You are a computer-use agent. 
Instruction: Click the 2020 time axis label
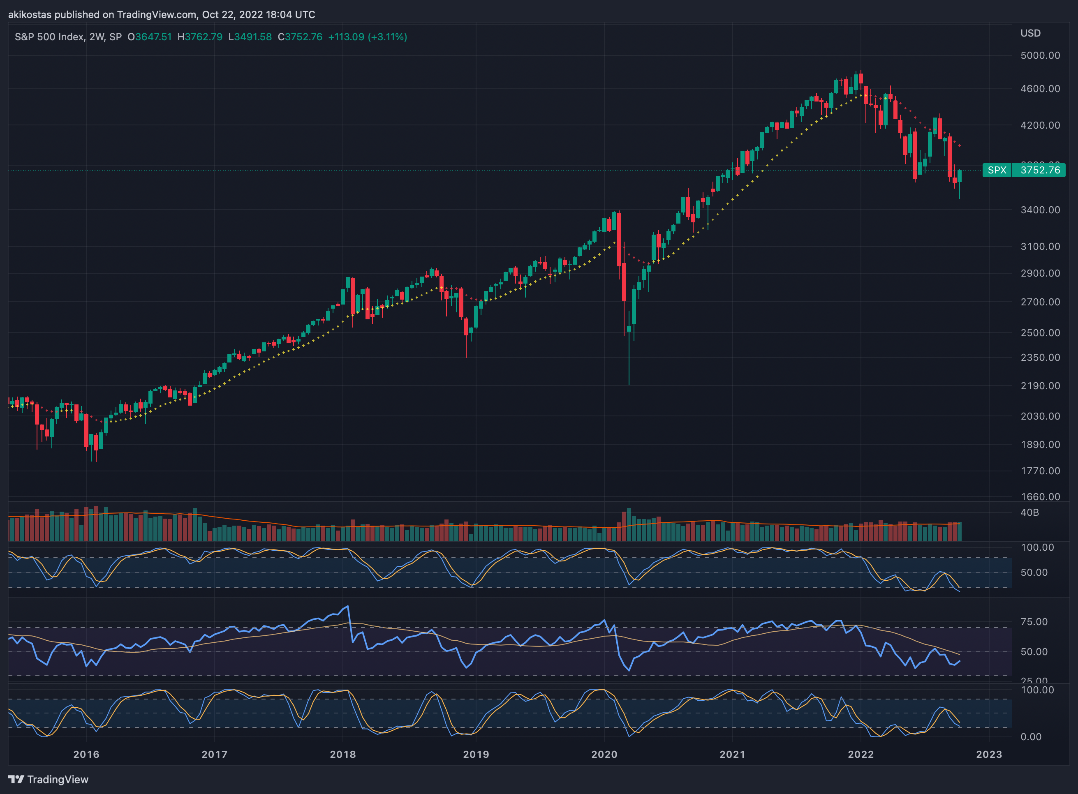[x=604, y=754]
